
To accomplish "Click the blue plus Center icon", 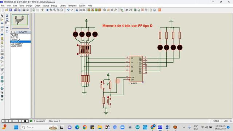I will (47, 10).
